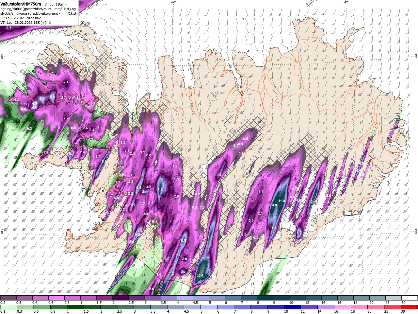Click the 'rigning/skúrir' legend description line
Image resolution: width=418 pixels, height=314 pixels.
tap(39, 9)
